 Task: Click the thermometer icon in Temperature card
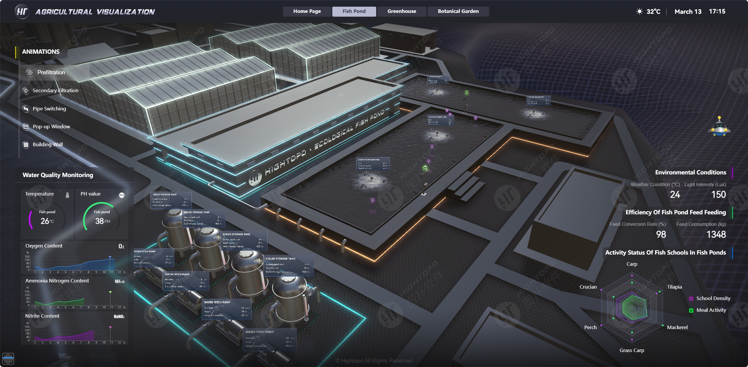point(67,195)
